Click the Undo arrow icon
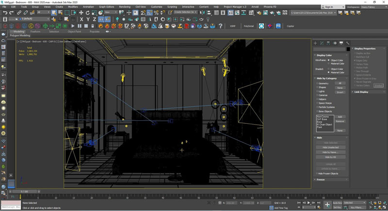The image size is (388, 211). coord(5,13)
